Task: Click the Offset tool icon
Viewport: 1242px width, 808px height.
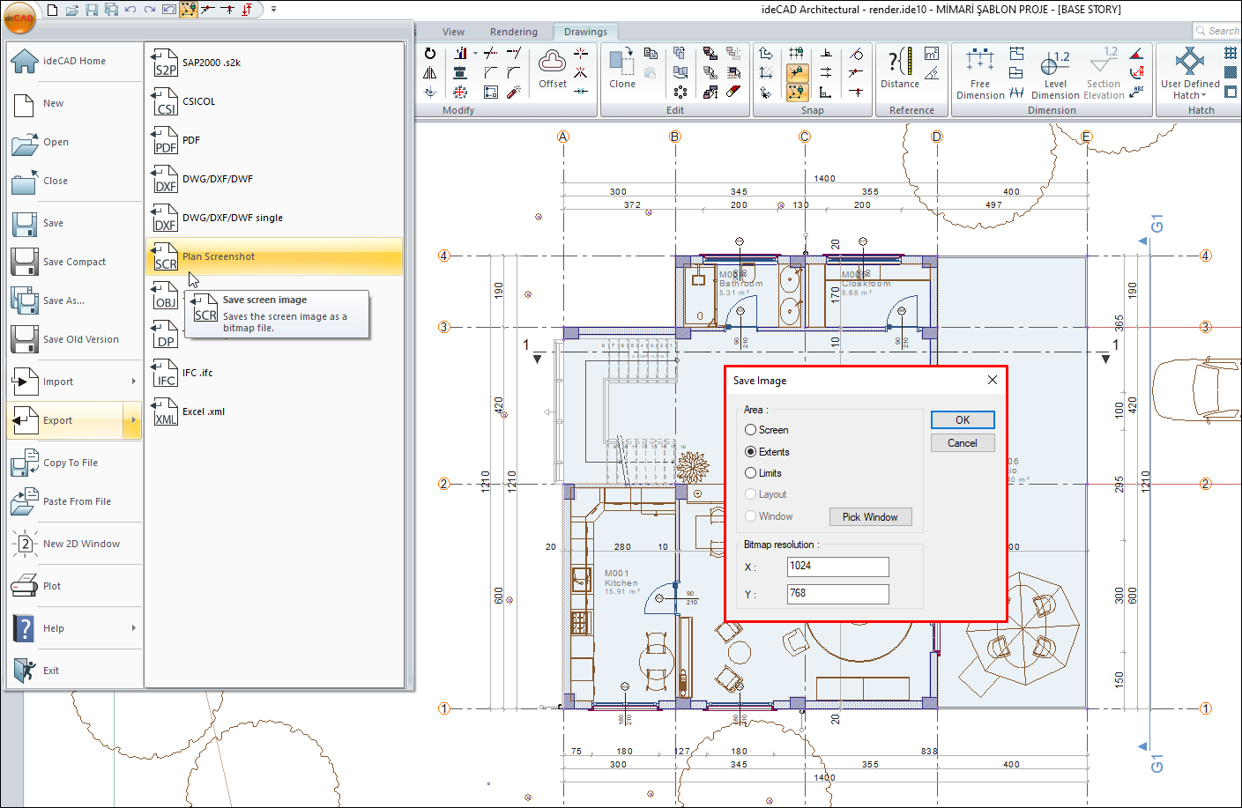Action: tap(553, 67)
